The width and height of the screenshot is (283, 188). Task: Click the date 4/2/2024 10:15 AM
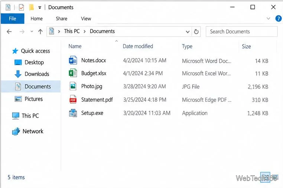click(x=144, y=60)
